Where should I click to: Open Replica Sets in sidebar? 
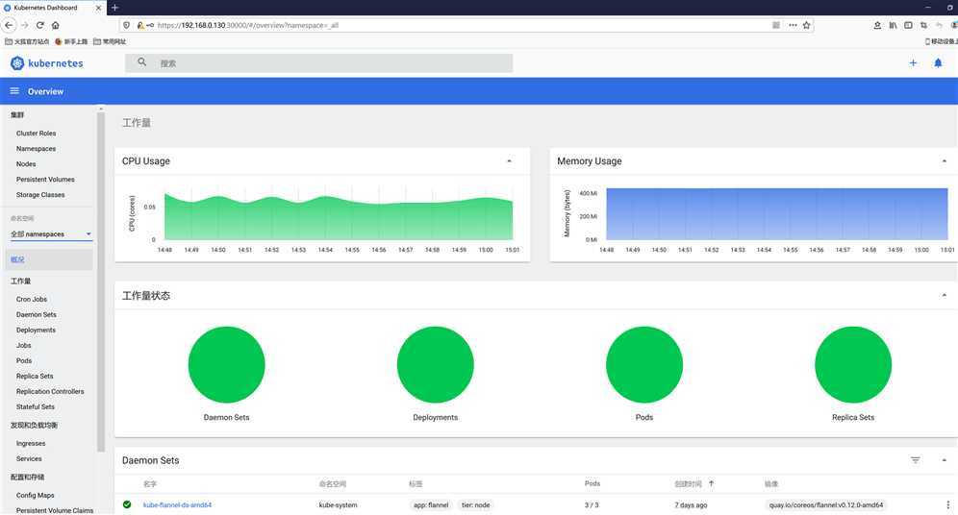tap(35, 376)
